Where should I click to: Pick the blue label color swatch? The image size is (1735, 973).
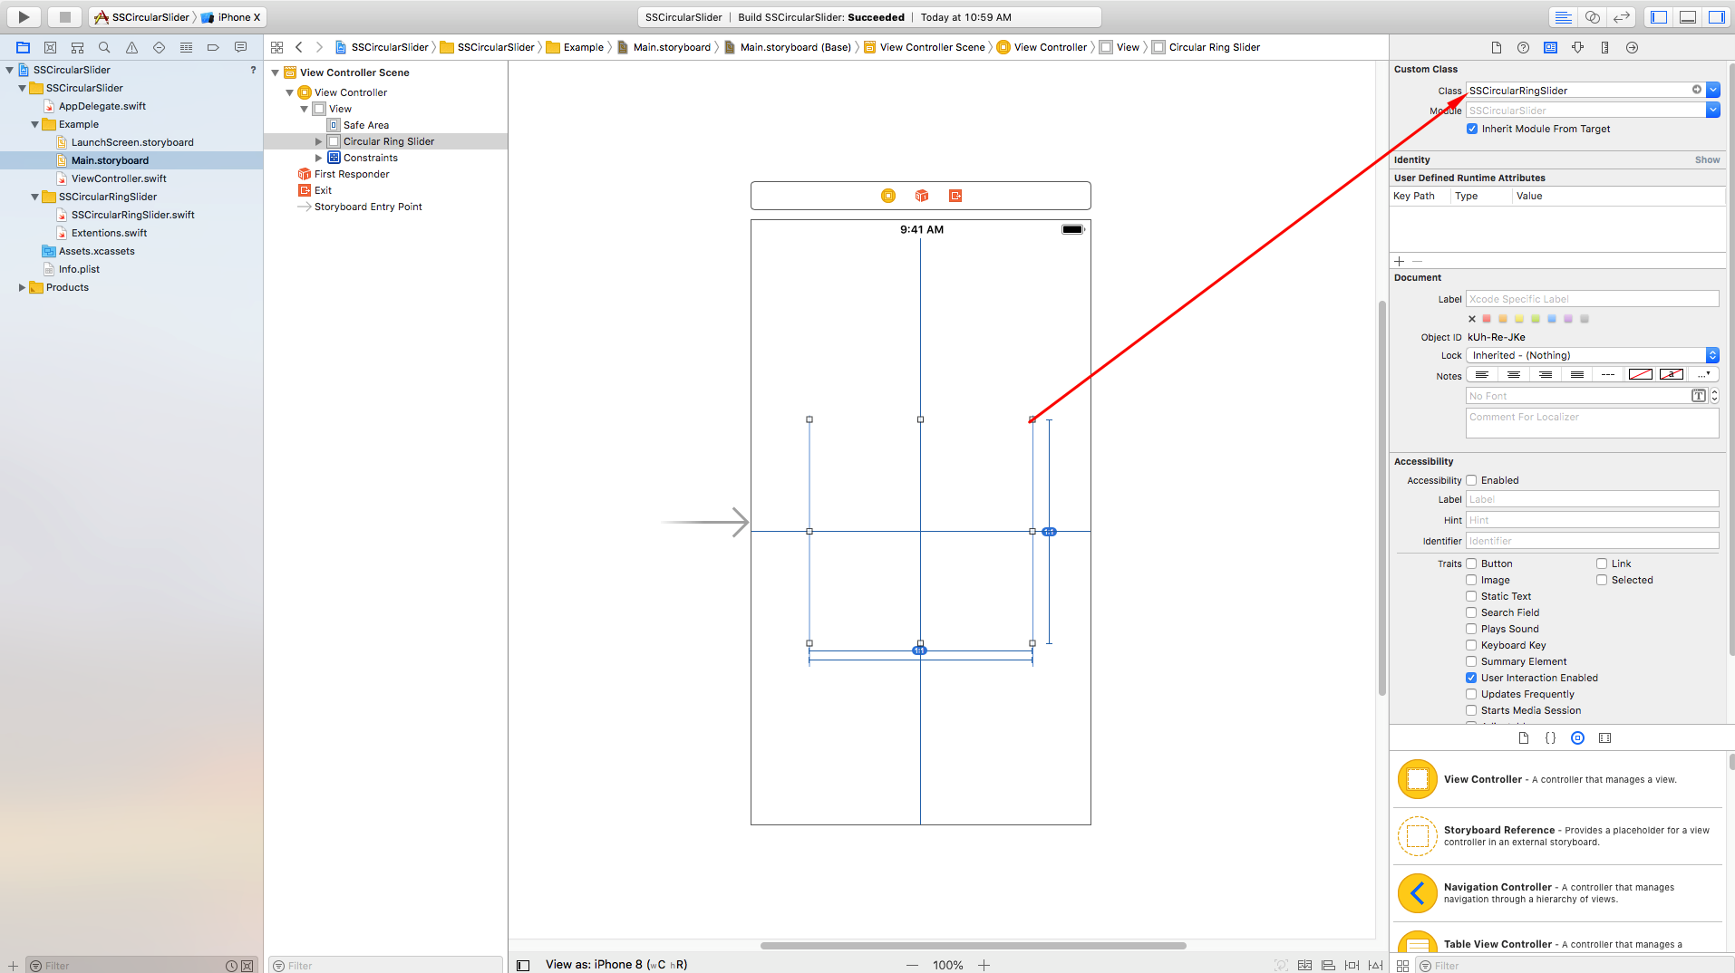coord(1552,319)
